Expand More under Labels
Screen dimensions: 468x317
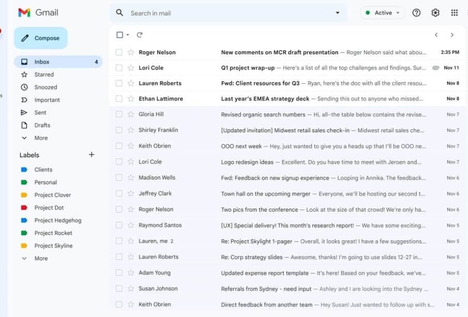pyautogui.click(x=35, y=258)
